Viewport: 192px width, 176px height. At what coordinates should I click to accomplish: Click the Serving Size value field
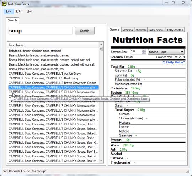coord(136,52)
